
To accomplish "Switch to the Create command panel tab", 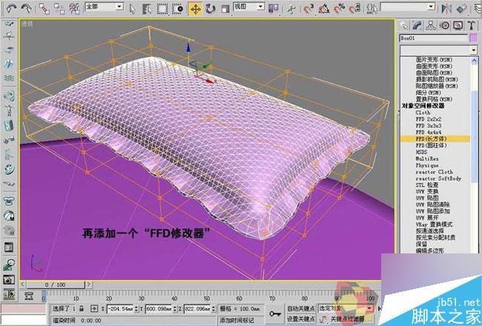I will point(404,25).
